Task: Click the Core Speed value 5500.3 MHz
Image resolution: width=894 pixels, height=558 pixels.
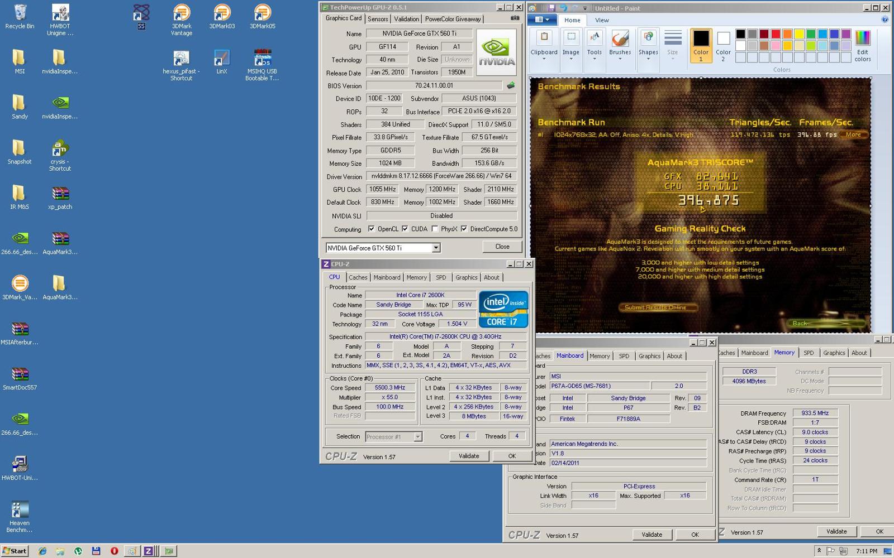Action: click(390, 388)
